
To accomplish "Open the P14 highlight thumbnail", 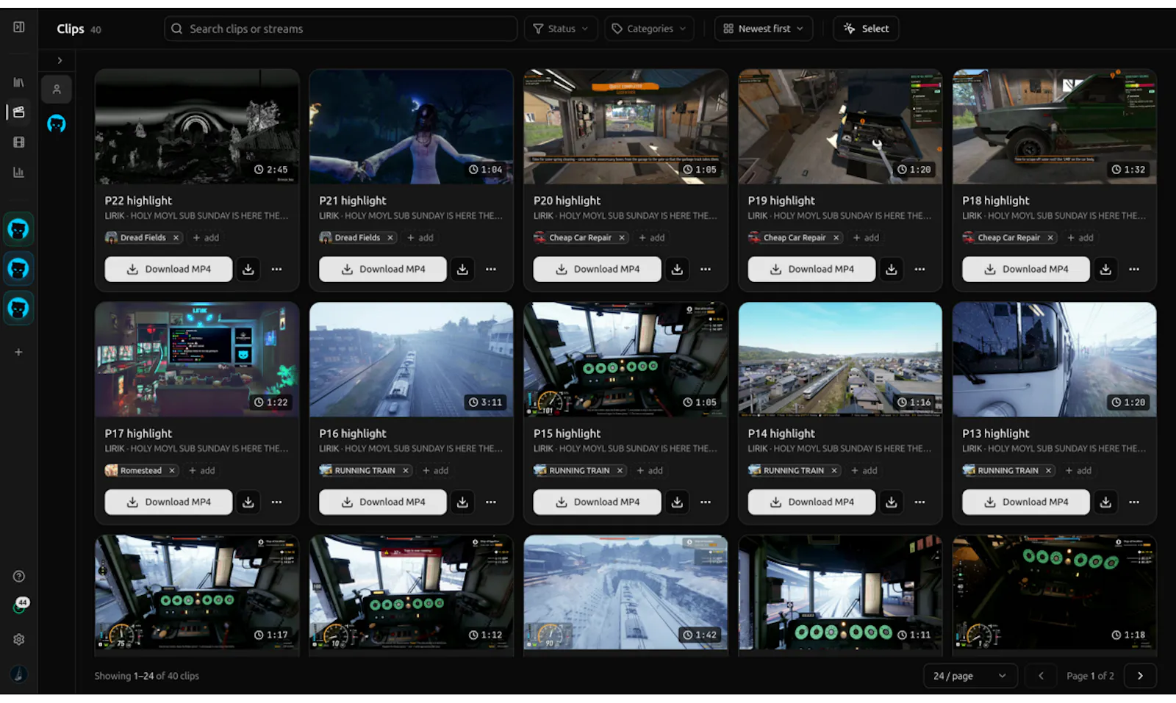I will point(840,360).
